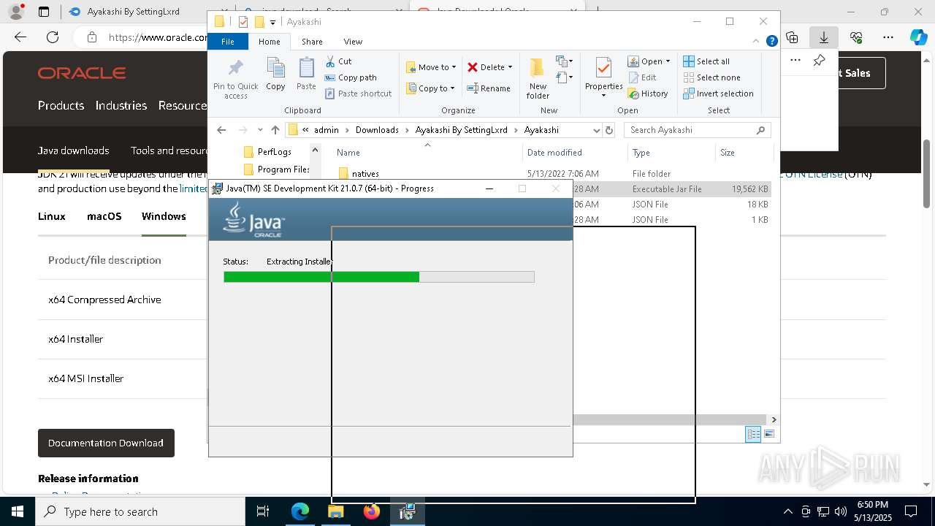Viewport: 935px width, 526px height.
Task: Open address bar history dropdown
Action: click(596, 130)
